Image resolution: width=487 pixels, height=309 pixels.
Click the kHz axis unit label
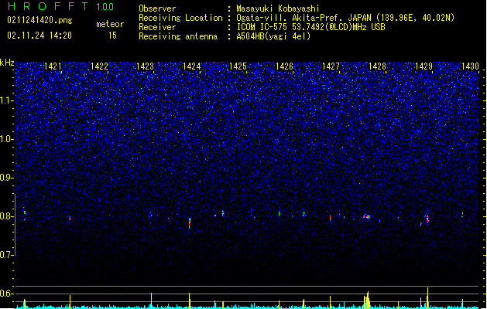tap(7, 63)
